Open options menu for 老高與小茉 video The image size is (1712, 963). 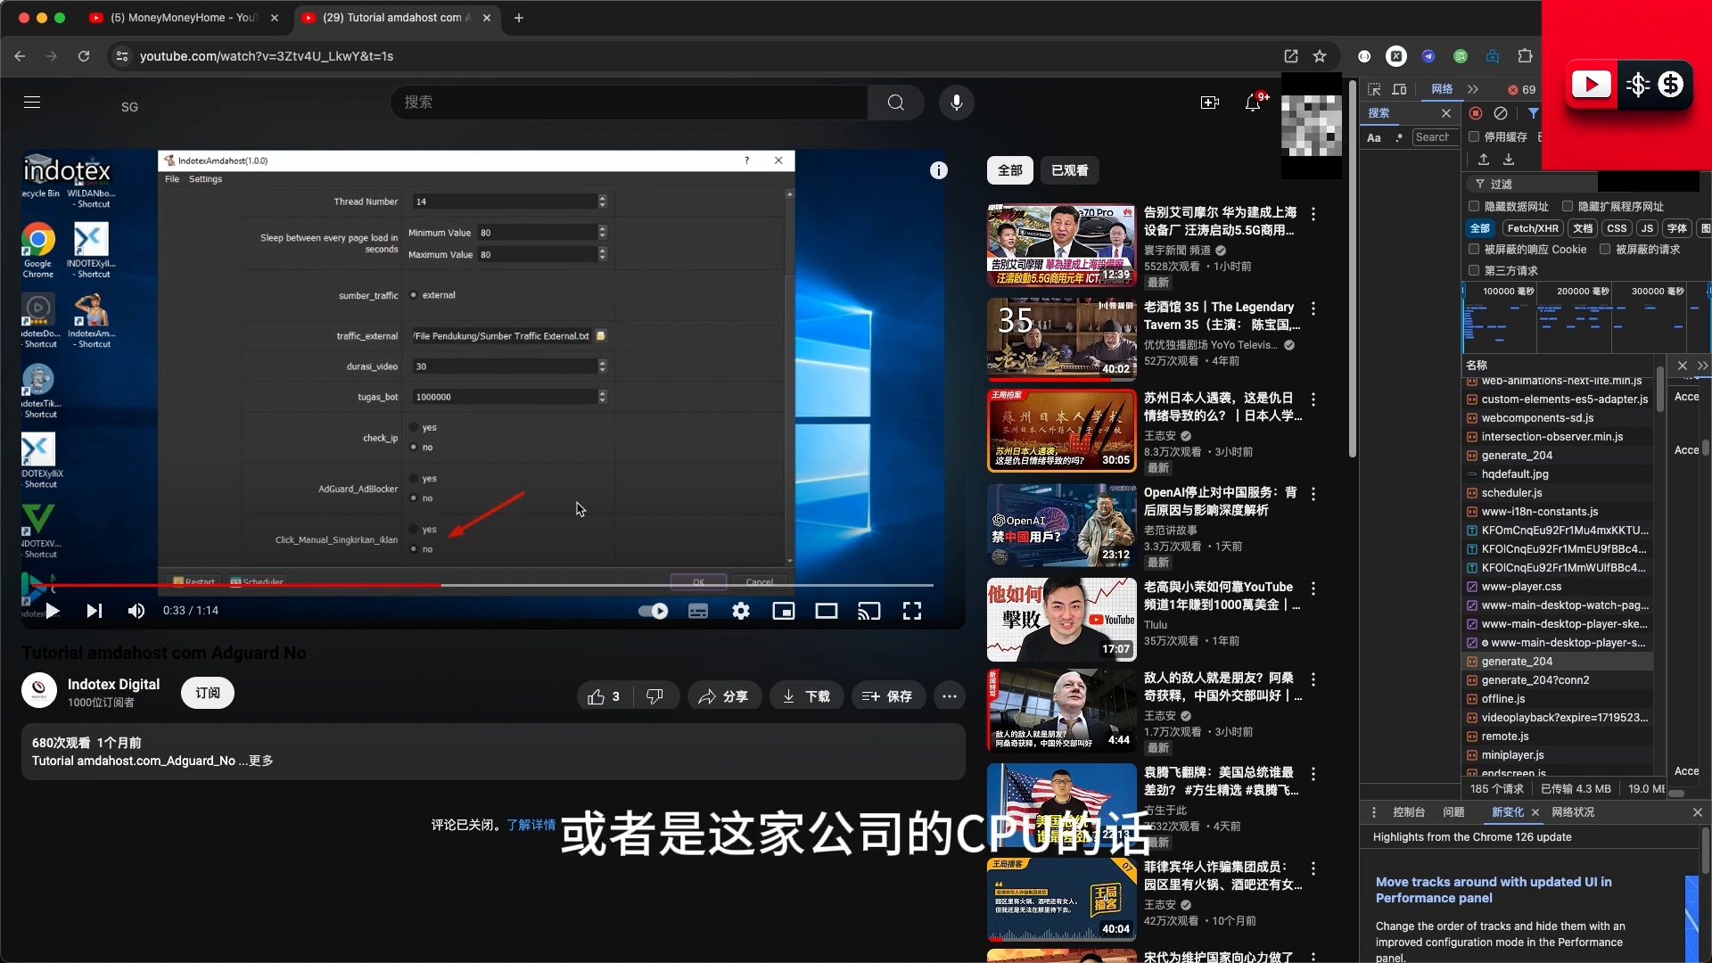coord(1313,588)
